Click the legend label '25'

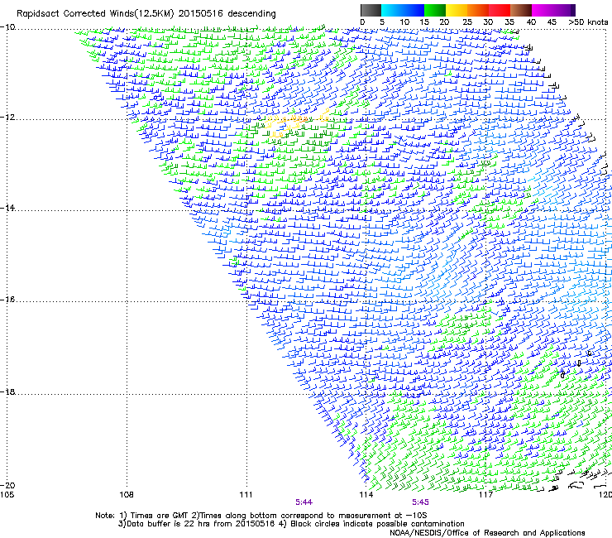coord(466,22)
